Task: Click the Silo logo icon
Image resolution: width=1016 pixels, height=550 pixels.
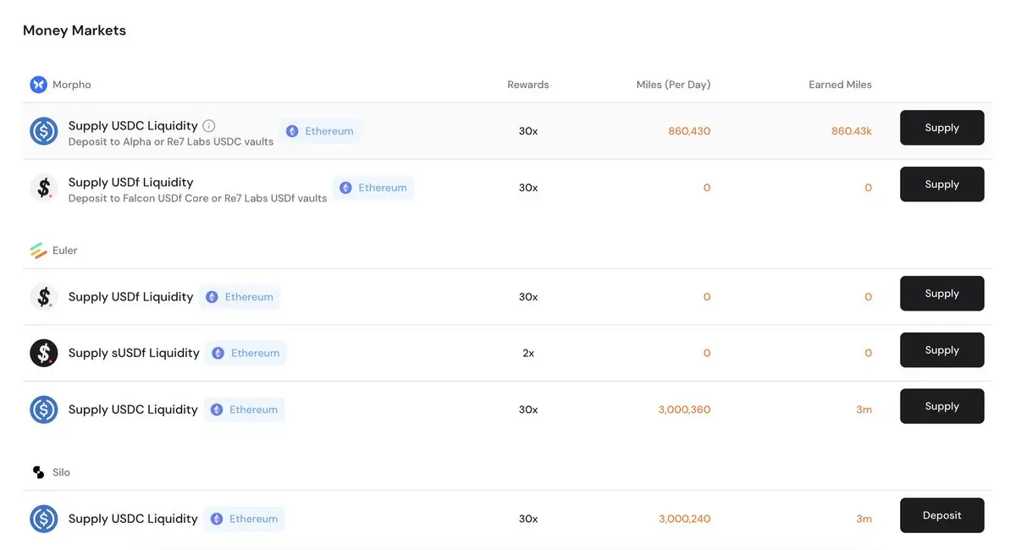Action: click(38, 472)
